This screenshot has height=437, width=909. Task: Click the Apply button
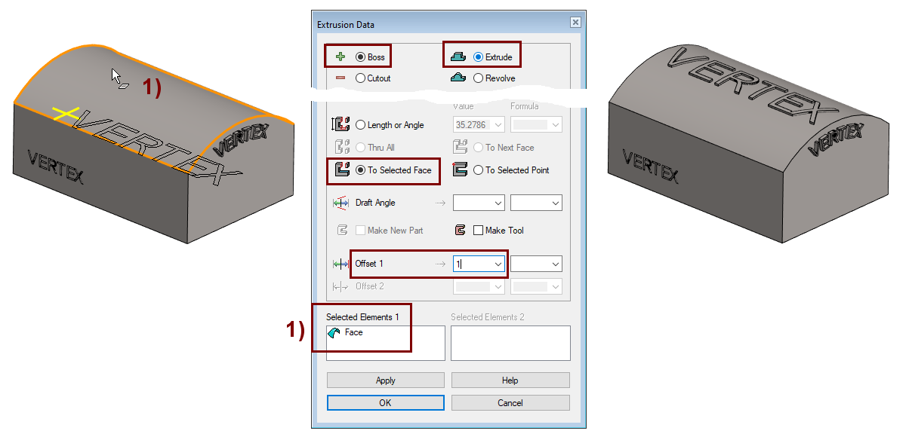tap(386, 380)
